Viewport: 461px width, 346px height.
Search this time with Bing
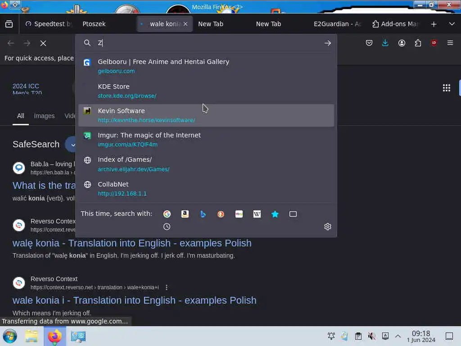click(203, 214)
